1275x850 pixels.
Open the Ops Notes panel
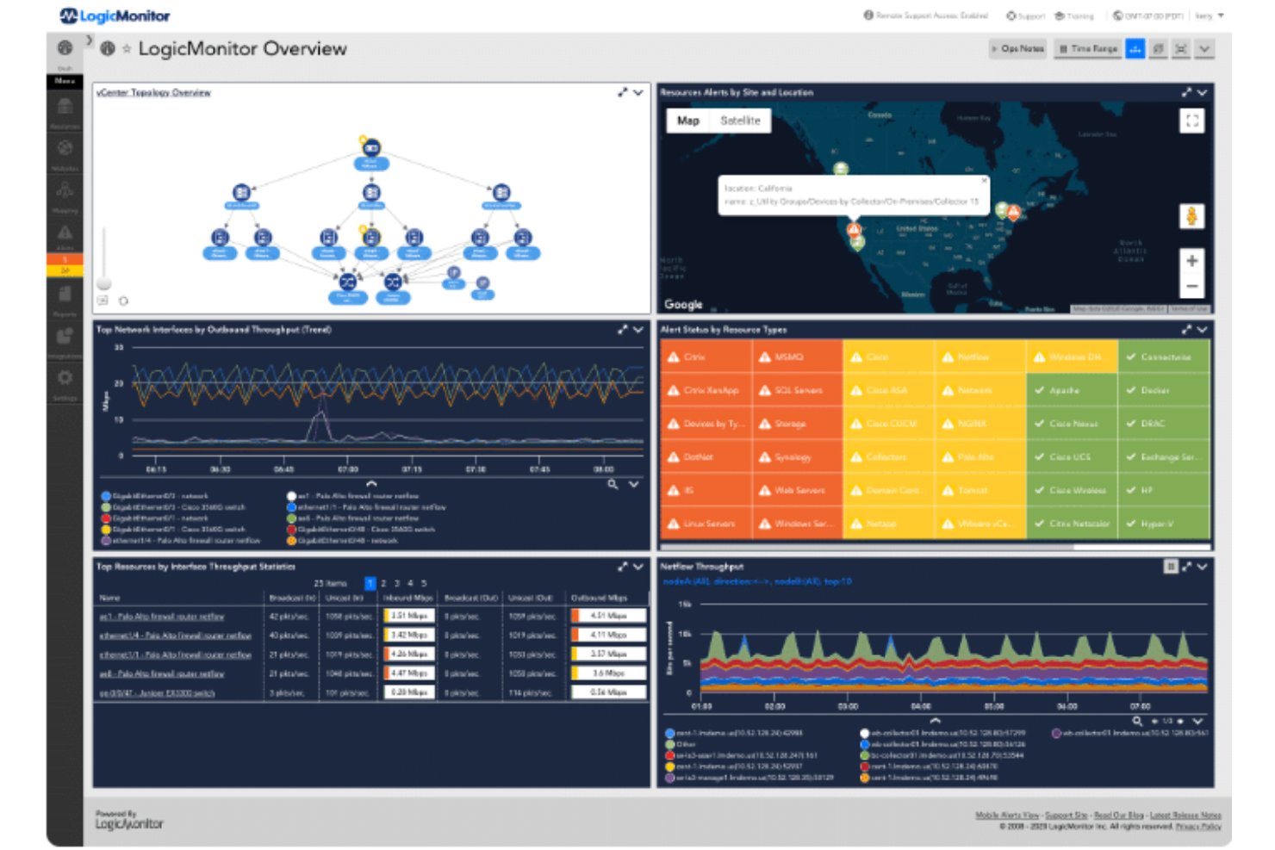1017,49
